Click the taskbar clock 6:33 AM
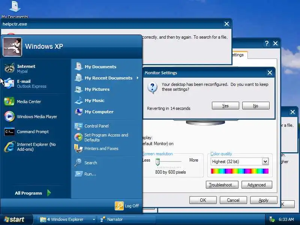The image size is (300, 225). pos(286,219)
